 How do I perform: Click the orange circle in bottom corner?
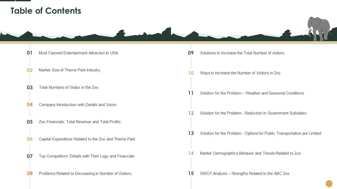(x=329, y=183)
